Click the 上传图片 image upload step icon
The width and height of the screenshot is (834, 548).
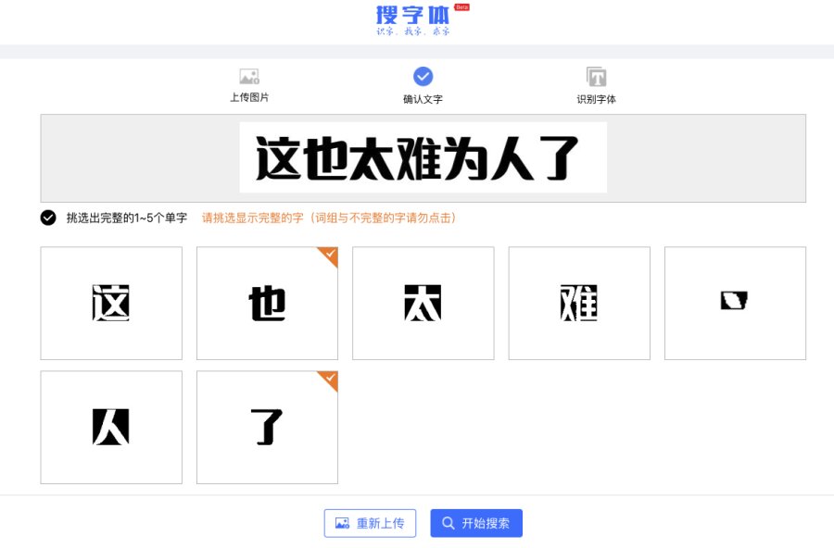click(248, 76)
